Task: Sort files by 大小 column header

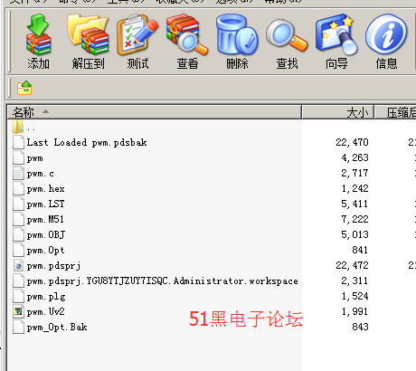Action: pos(338,112)
